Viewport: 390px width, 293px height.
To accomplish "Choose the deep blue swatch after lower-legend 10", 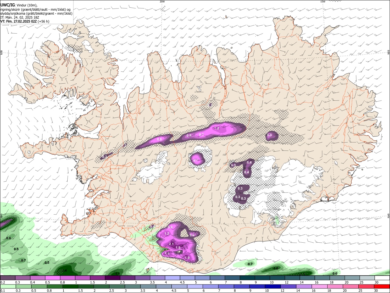I will [x=273, y=286].
